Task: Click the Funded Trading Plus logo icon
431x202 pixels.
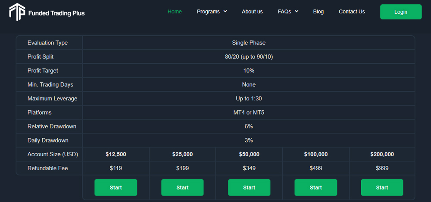Action: pyautogui.click(x=17, y=12)
